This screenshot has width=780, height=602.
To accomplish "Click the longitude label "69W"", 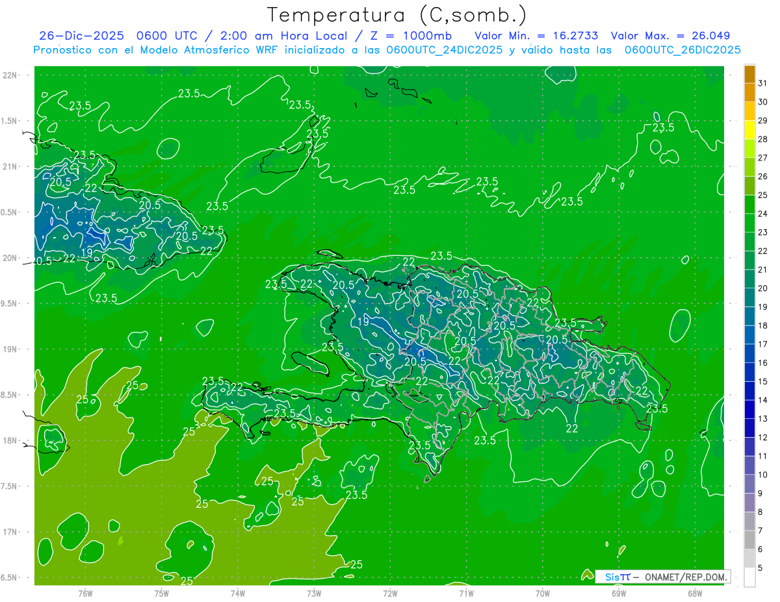I will coord(618,594).
